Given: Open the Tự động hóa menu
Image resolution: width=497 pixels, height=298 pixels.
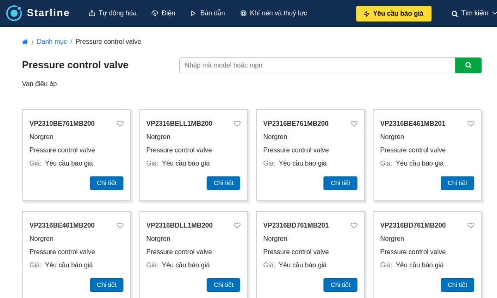Looking at the screenshot, I should (x=113, y=13).
